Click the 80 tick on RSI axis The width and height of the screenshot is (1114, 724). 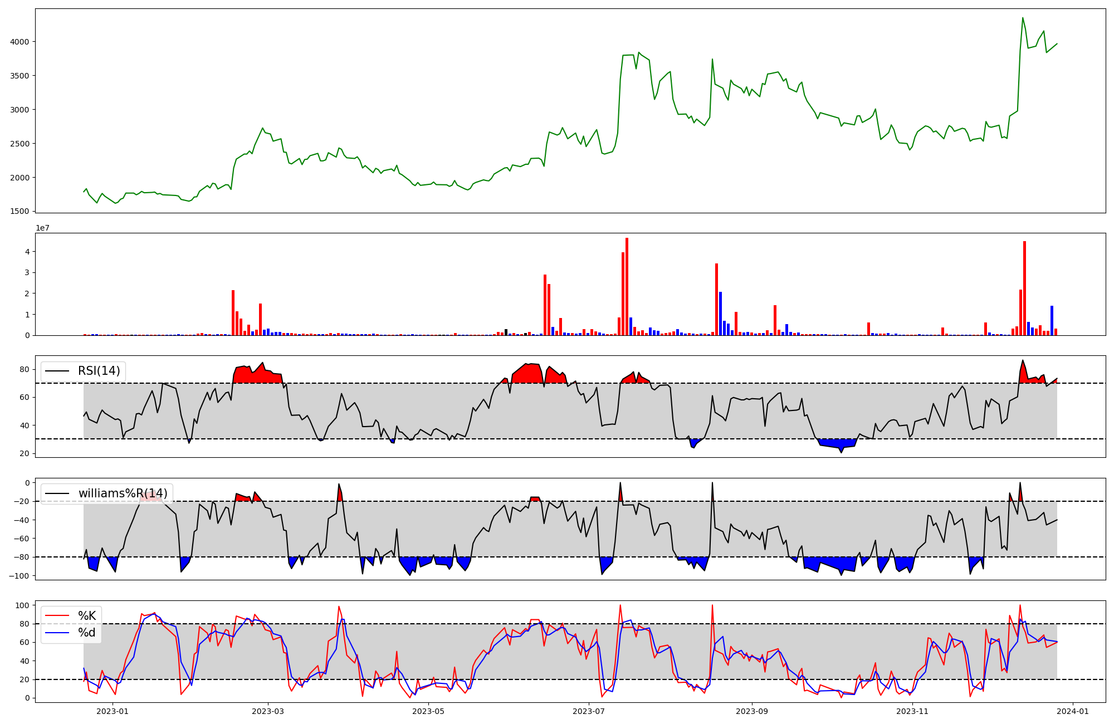click(x=25, y=369)
